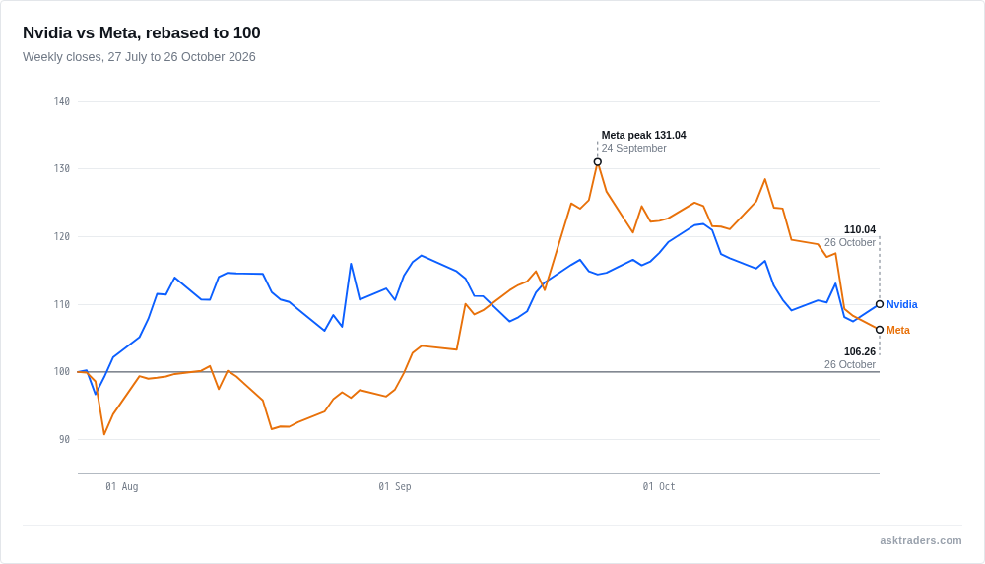
Task: Click the Nvidia end-point marker circle
Action: (x=880, y=304)
